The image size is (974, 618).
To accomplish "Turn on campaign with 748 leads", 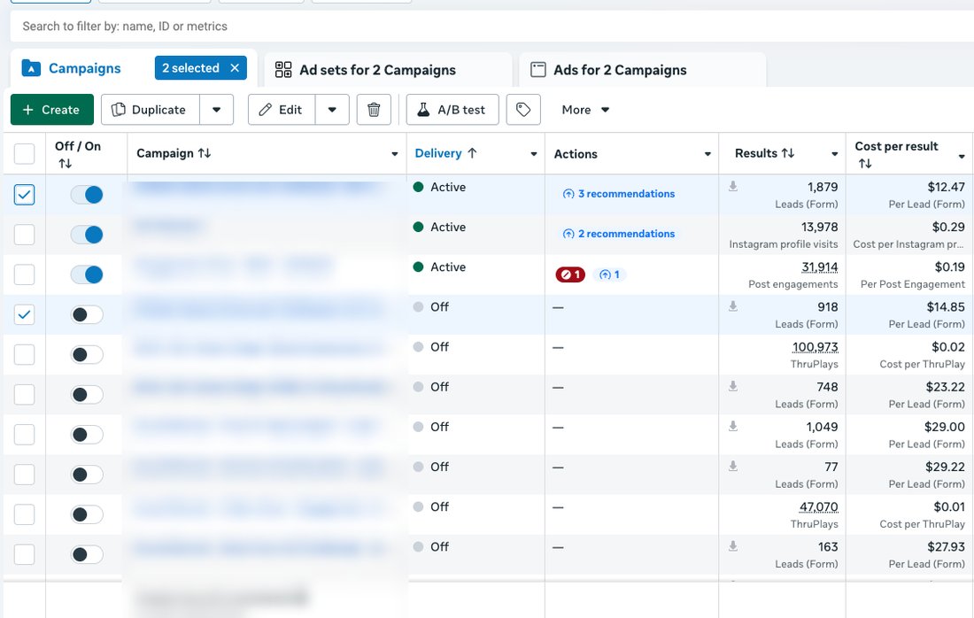I will pyautogui.click(x=87, y=394).
